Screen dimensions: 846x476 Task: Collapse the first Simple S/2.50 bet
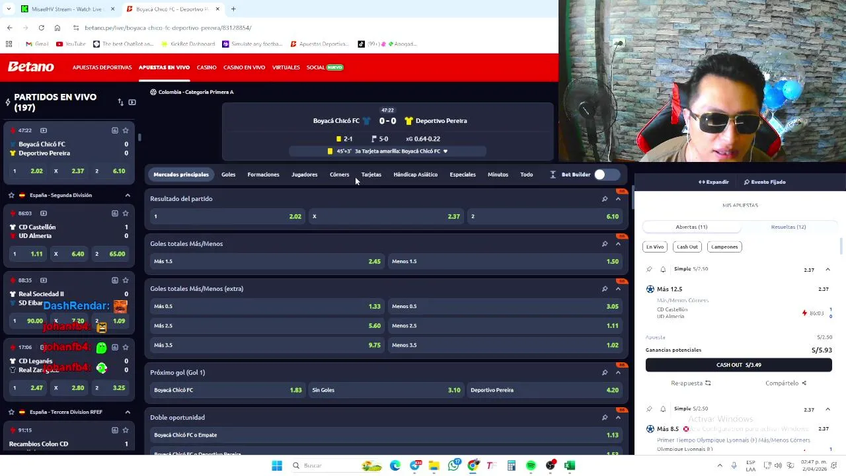(827, 270)
